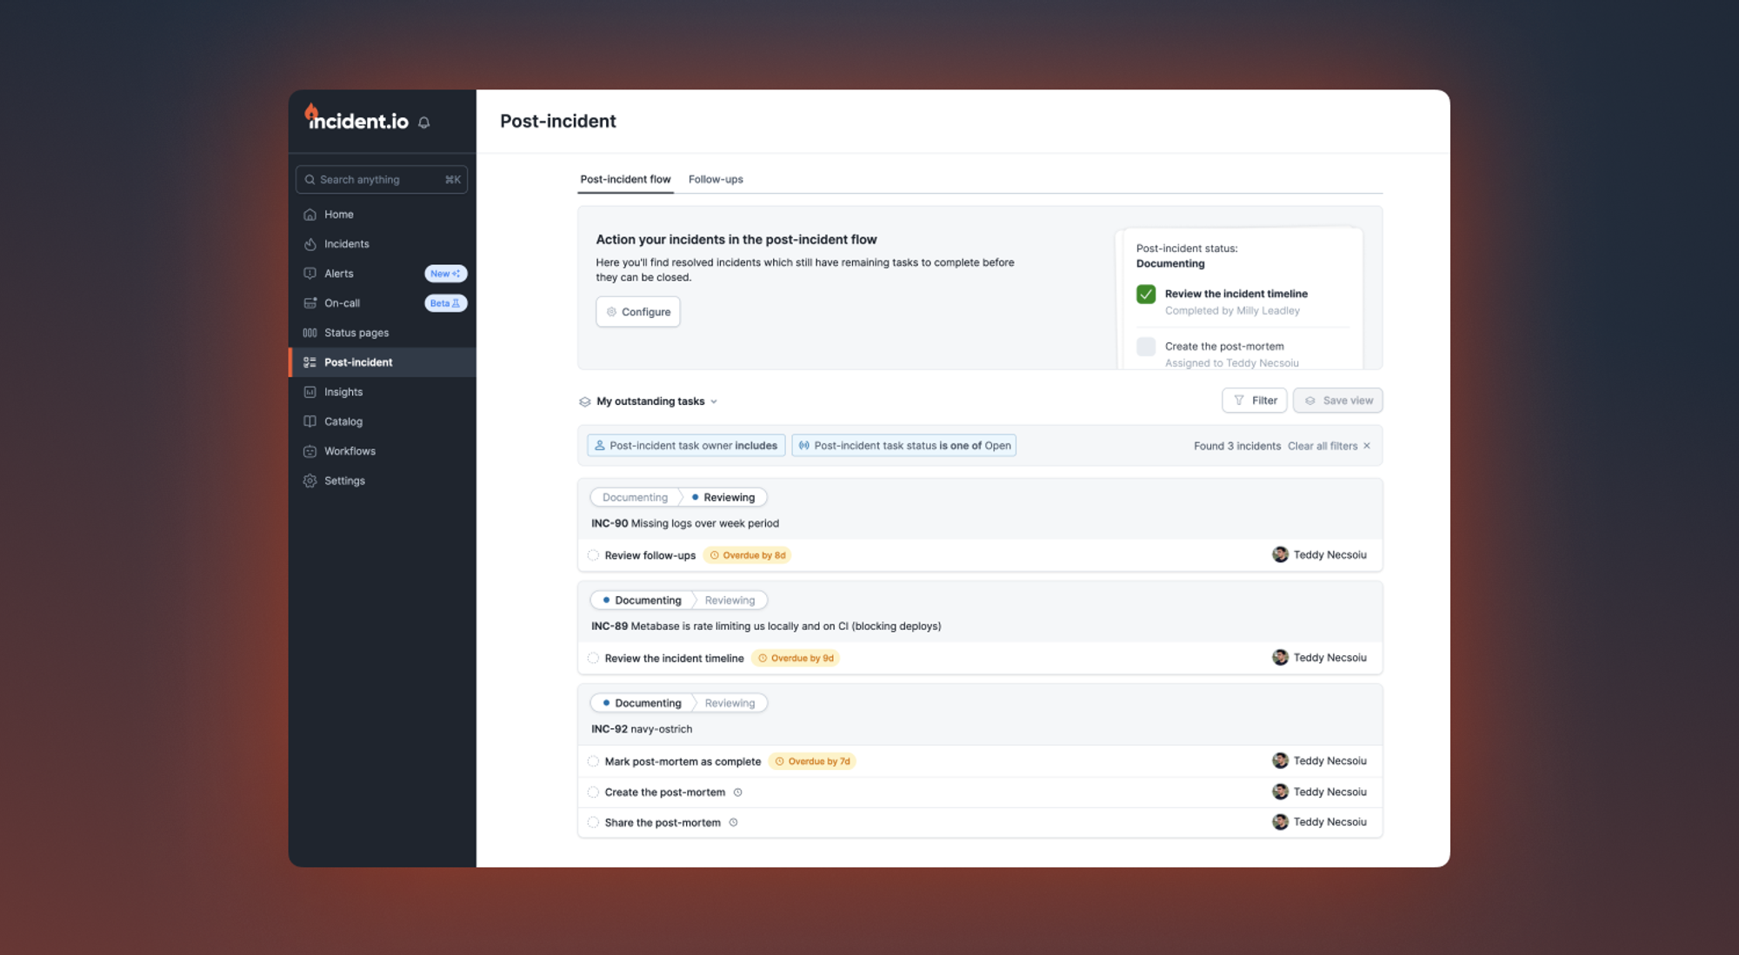Click the Settings gear icon

pyautogui.click(x=310, y=481)
